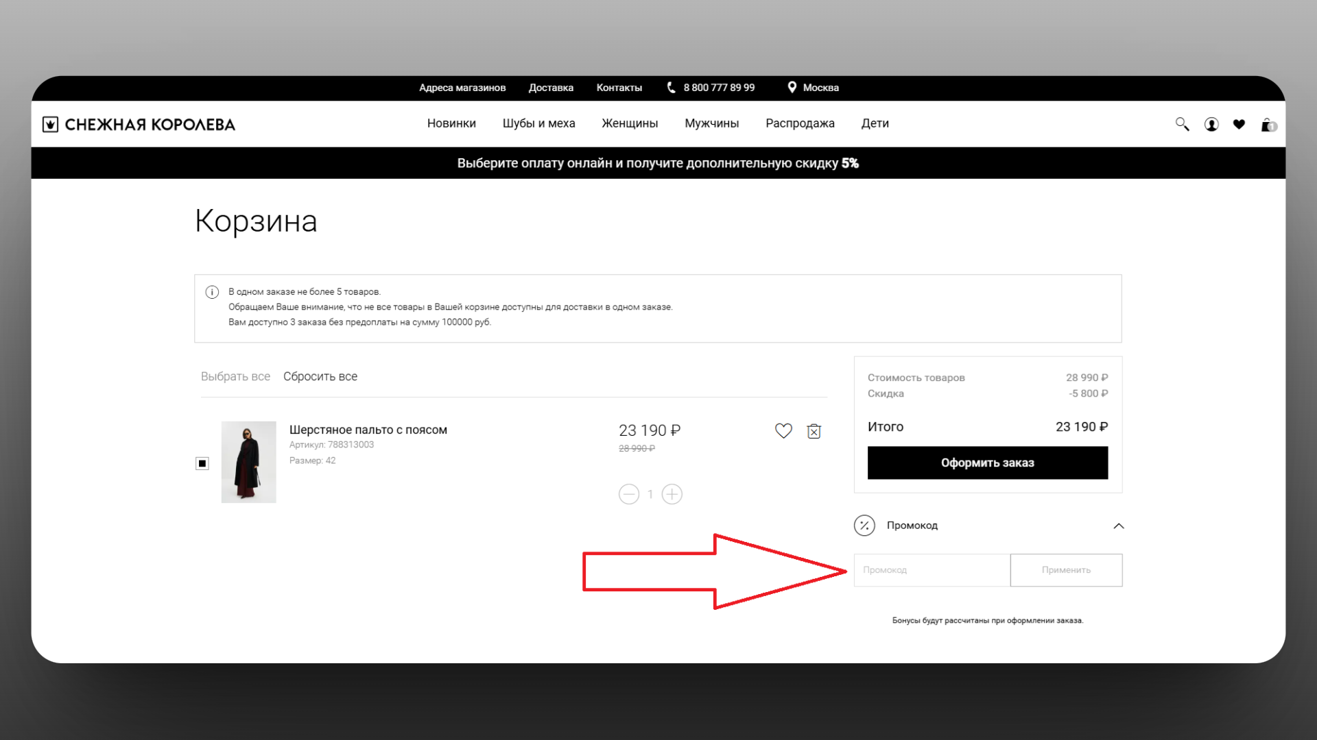Open the Контакты link

pyautogui.click(x=619, y=88)
